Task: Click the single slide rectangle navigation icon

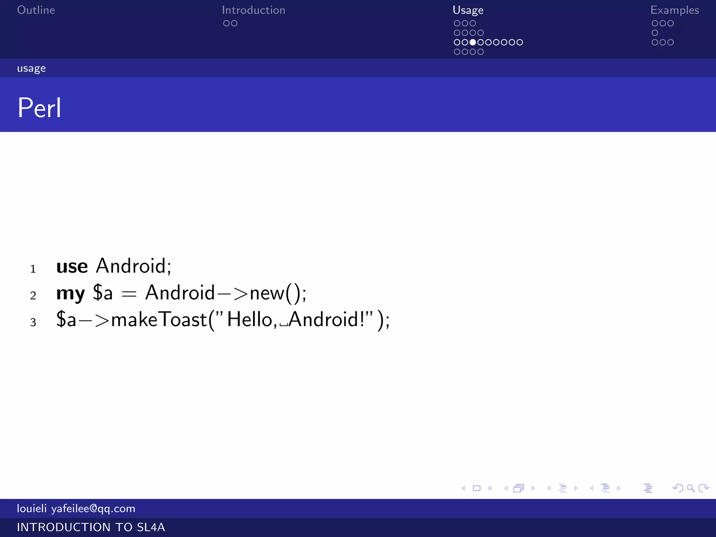Action: 477,488
